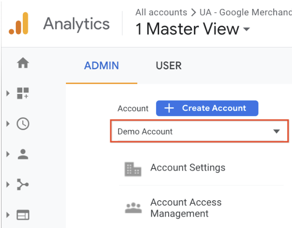The image size is (292, 228).
Task: Open the Home icon in sidebar
Action: pos(23,63)
